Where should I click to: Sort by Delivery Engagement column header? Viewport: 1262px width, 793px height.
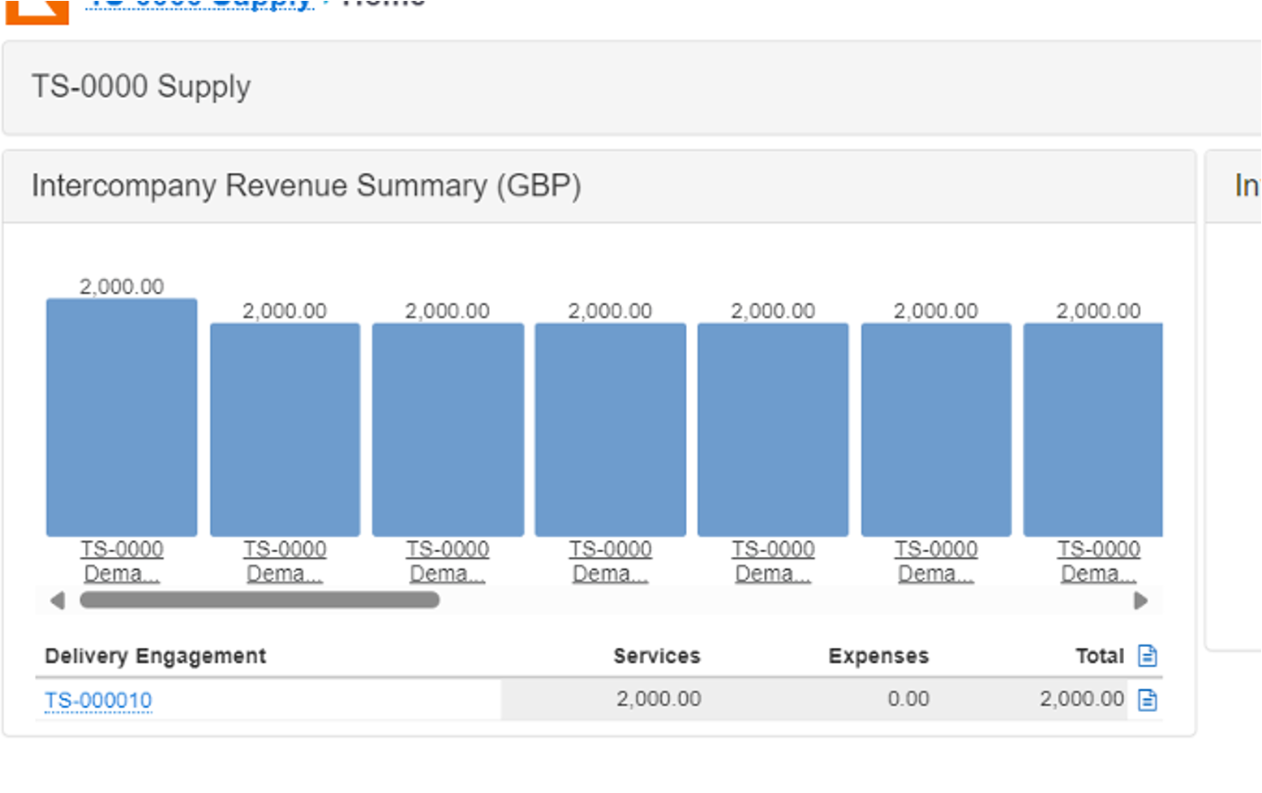(x=155, y=656)
